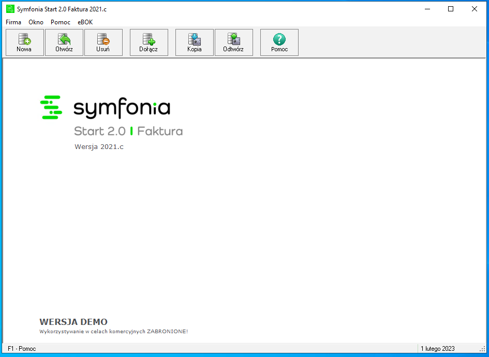Maximize the Symfonia window

[x=451, y=9]
